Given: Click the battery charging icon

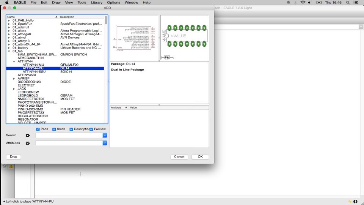Looking at the screenshot, I should [319, 3].
